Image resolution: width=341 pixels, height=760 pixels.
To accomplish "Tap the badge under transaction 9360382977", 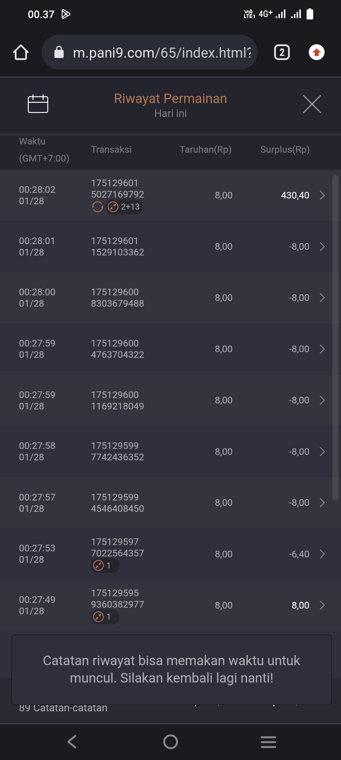I will click(x=105, y=617).
